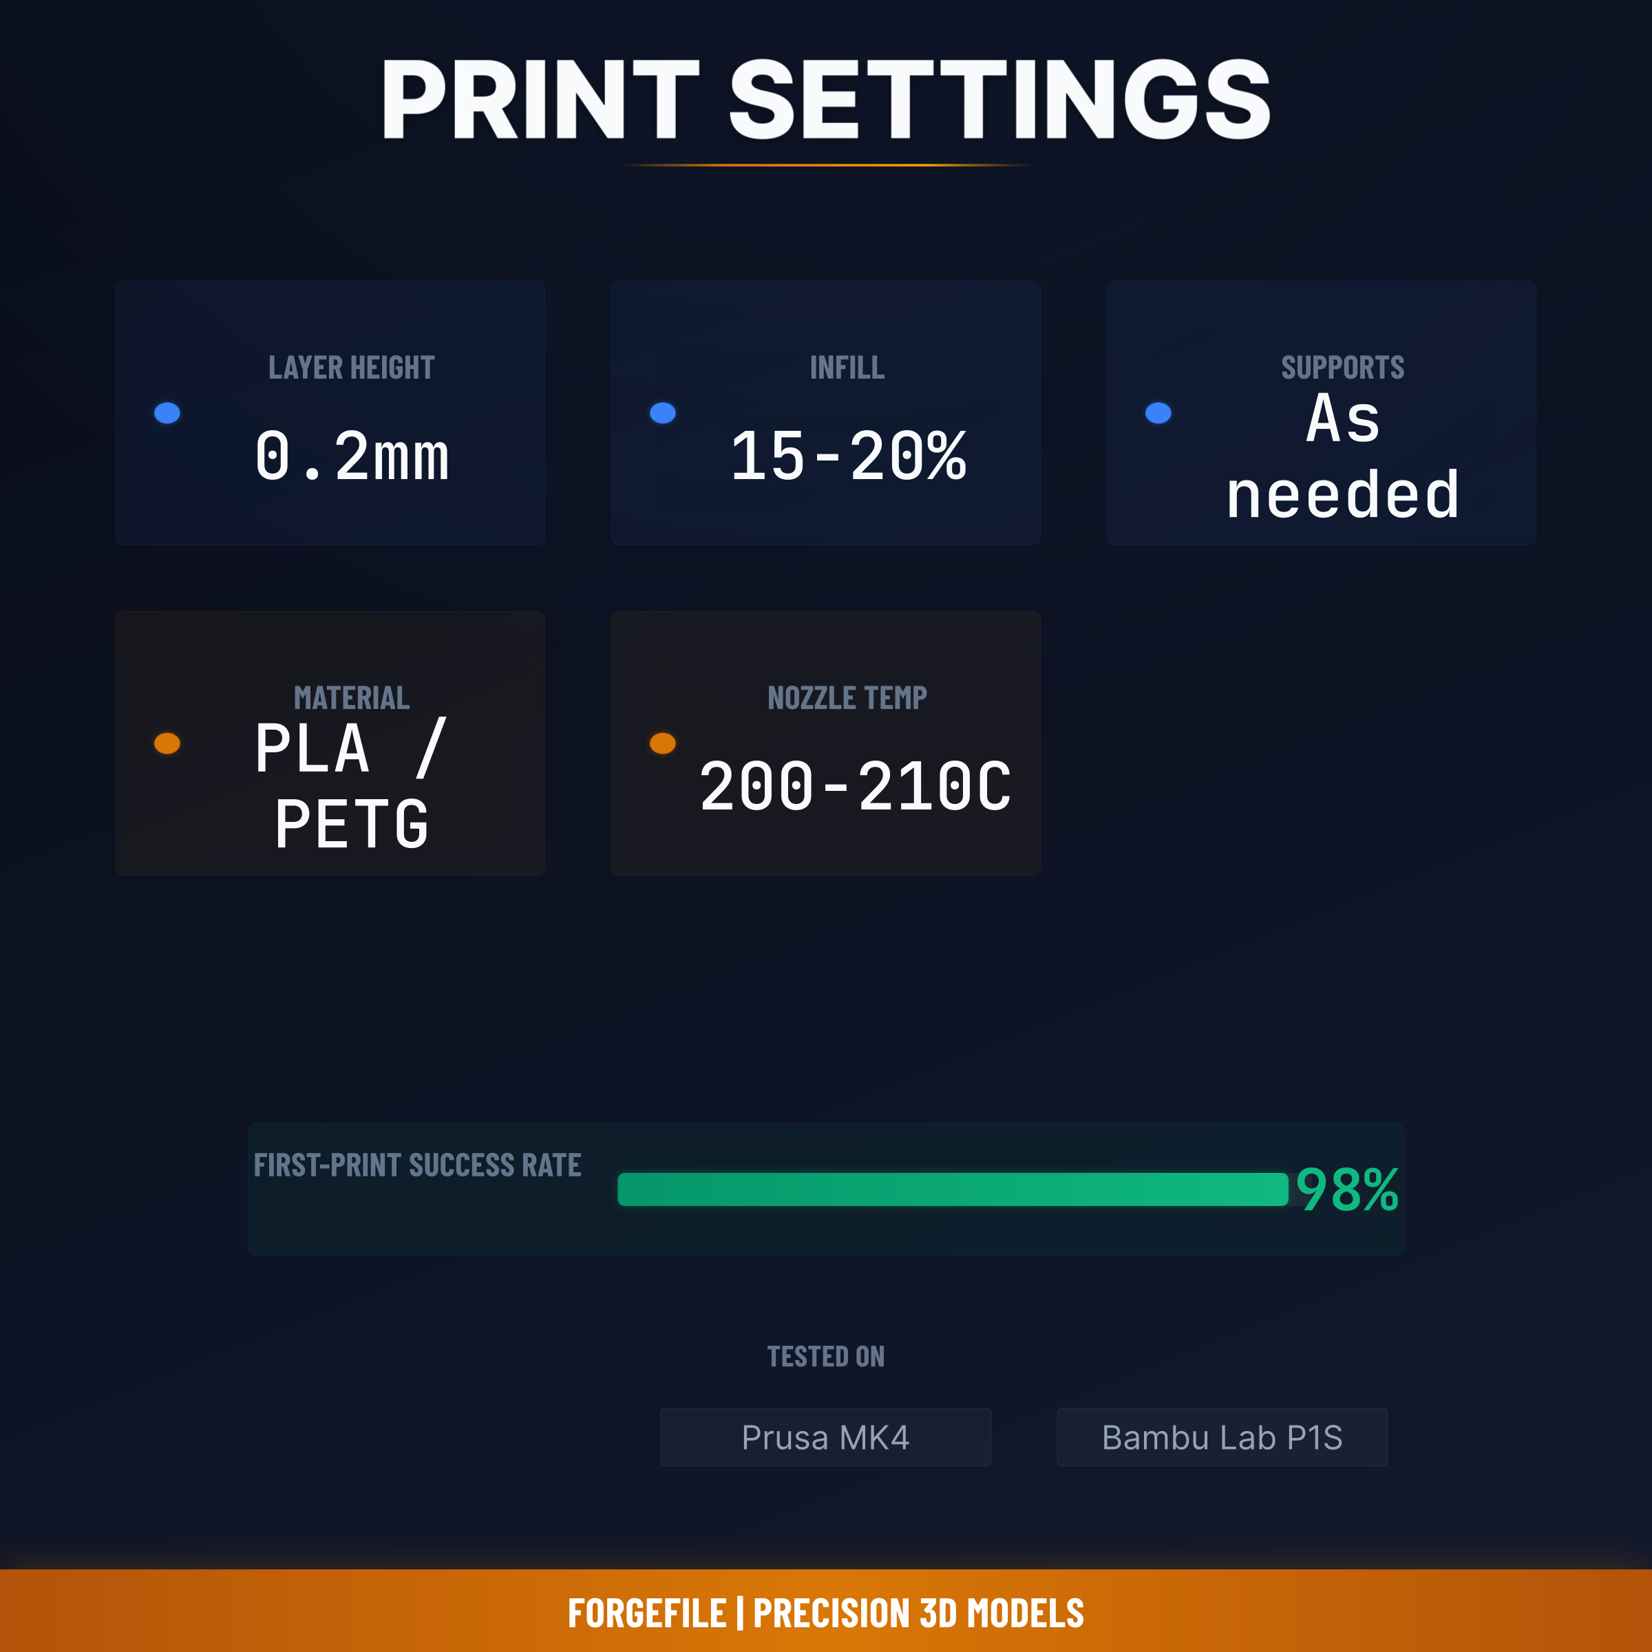The height and width of the screenshot is (1652, 1652).
Task: Click the blue dot beside Infill
Action: click(663, 413)
